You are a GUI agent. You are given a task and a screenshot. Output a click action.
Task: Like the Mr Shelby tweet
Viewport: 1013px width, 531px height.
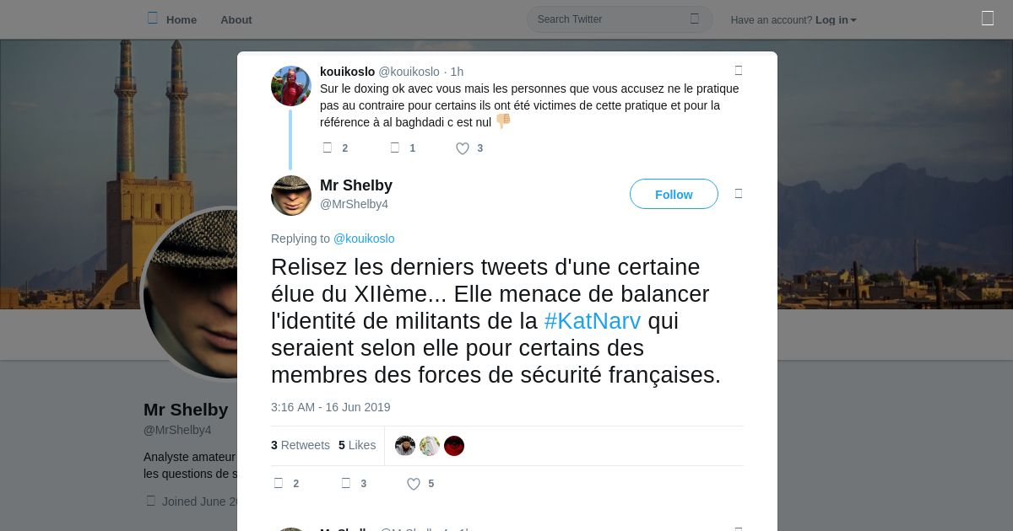click(x=414, y=484)
